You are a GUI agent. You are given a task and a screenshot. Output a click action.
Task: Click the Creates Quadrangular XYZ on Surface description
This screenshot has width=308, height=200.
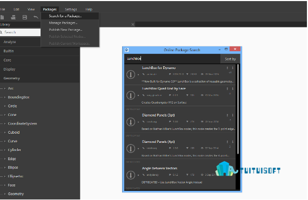coord(164,102)
